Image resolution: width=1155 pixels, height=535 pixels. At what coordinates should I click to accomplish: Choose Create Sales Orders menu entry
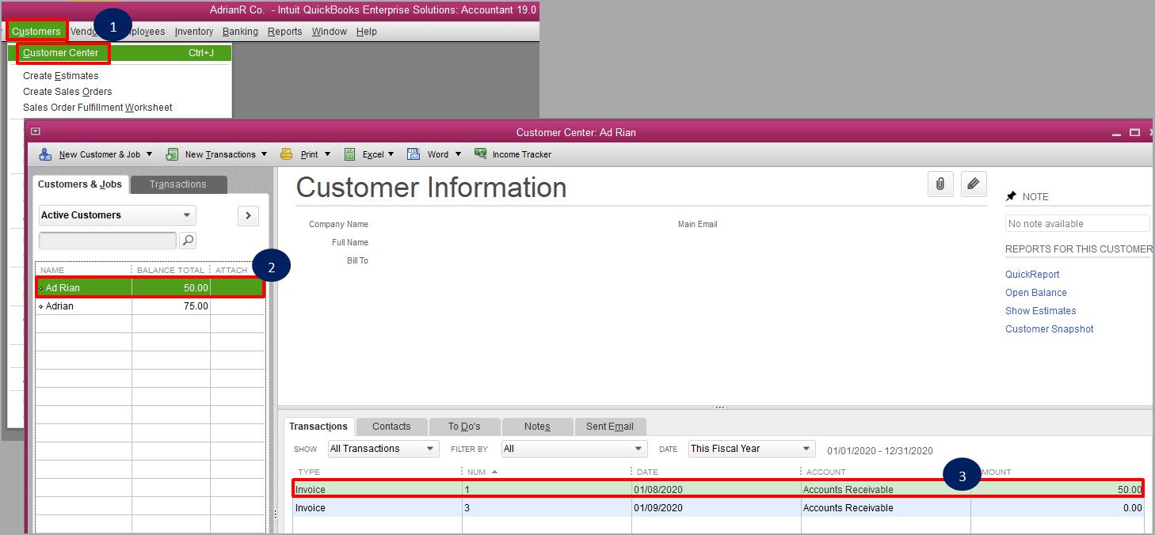click(67, 92)
